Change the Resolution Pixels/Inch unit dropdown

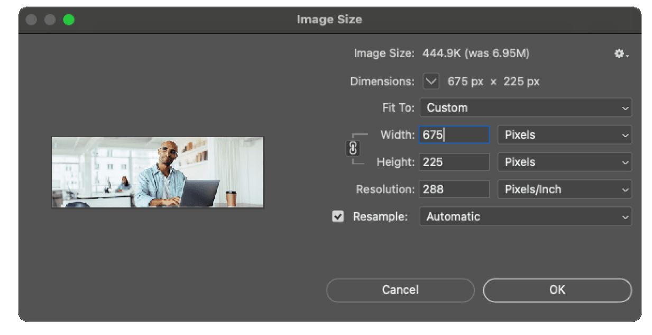coord(564,189)
